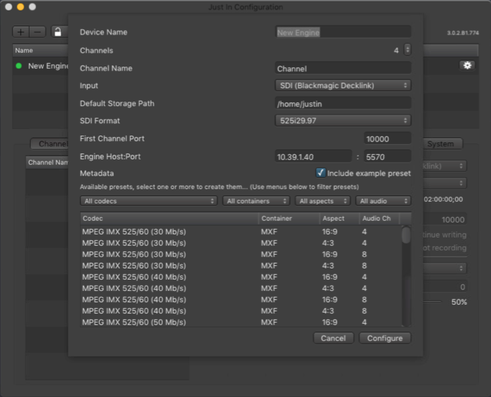Open the SDI Format dropdown
This screenshot has height=397, width=491.
tap(343, 120)
